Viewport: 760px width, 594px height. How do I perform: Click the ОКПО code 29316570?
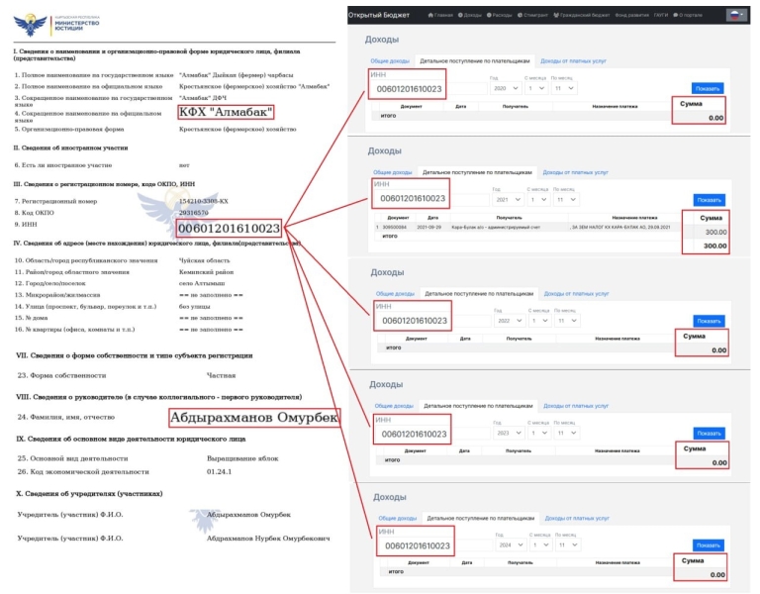coord(193,213)
